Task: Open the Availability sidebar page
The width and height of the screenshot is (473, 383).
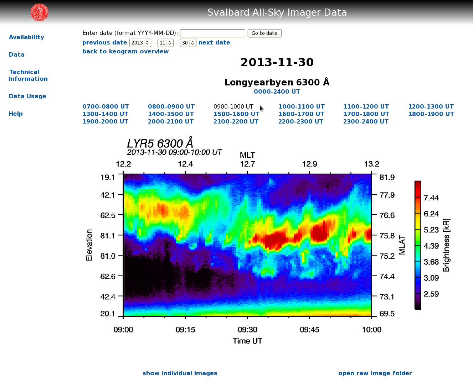Action: [26, 37]
